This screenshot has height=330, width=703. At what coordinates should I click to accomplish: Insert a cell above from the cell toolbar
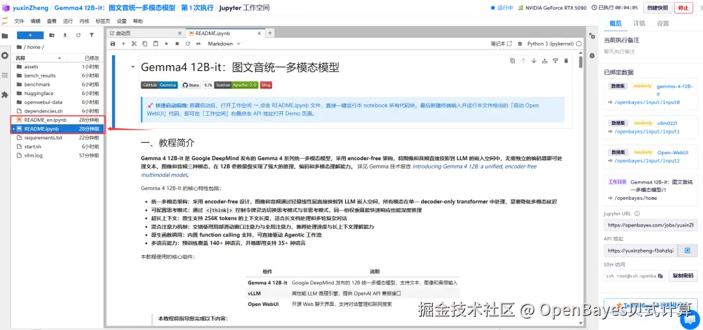point(544,61)
